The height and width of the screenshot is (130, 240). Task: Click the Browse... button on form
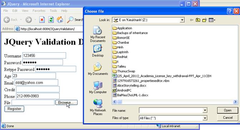pyautogui.click(x=67, y=102)
